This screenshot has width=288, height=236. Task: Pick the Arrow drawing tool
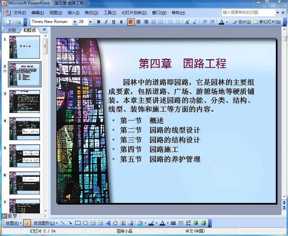coord(70,223)
